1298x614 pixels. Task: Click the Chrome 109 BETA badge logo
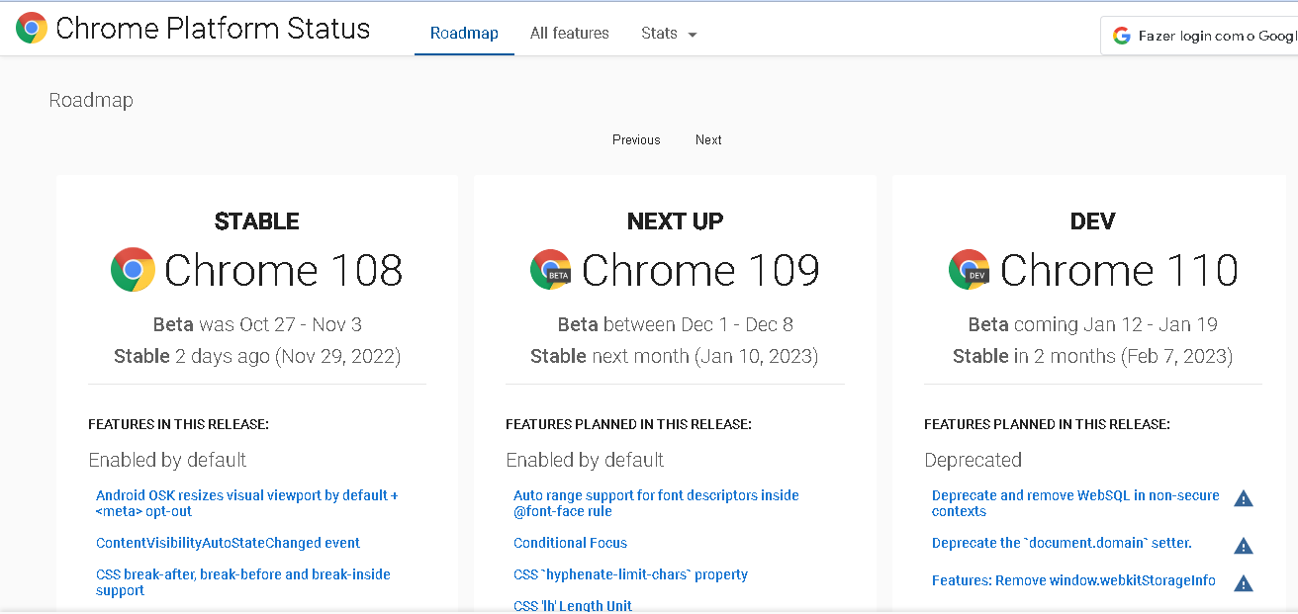click(550, 269)
